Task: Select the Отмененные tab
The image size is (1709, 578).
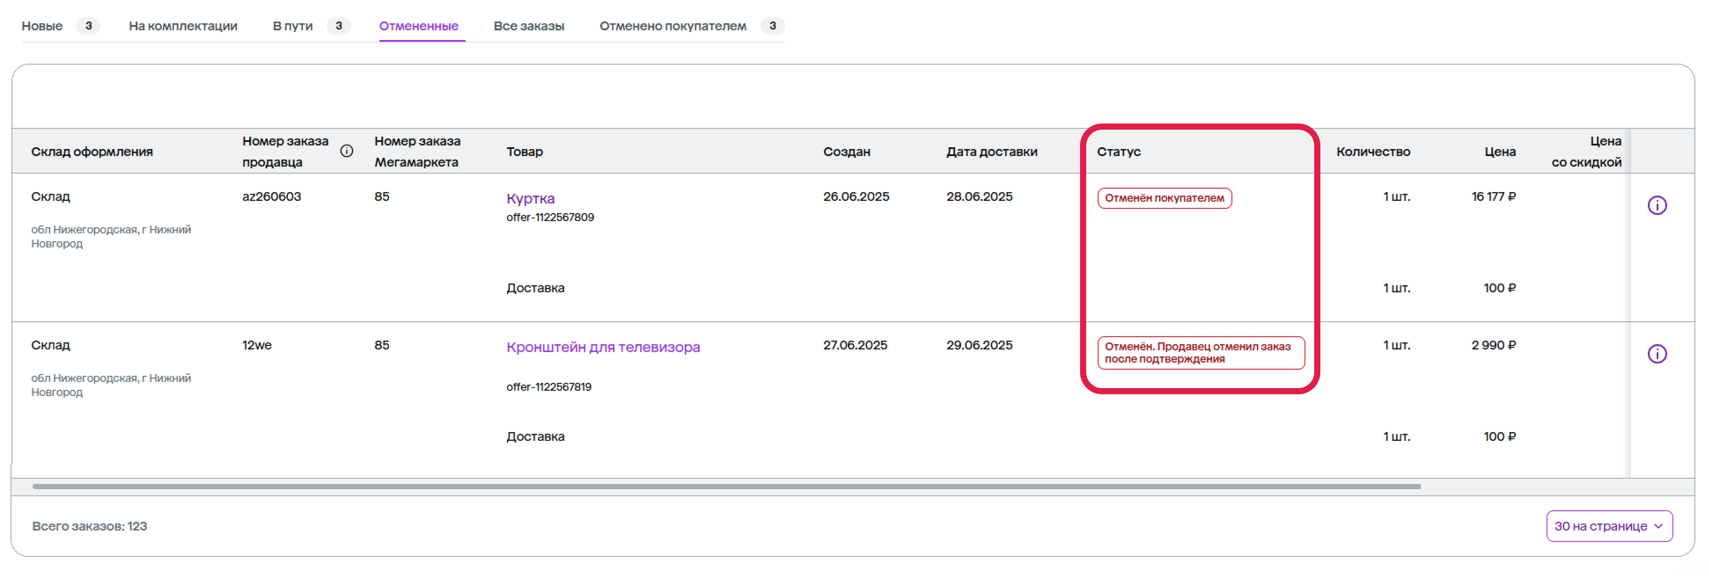Action: 419,26
